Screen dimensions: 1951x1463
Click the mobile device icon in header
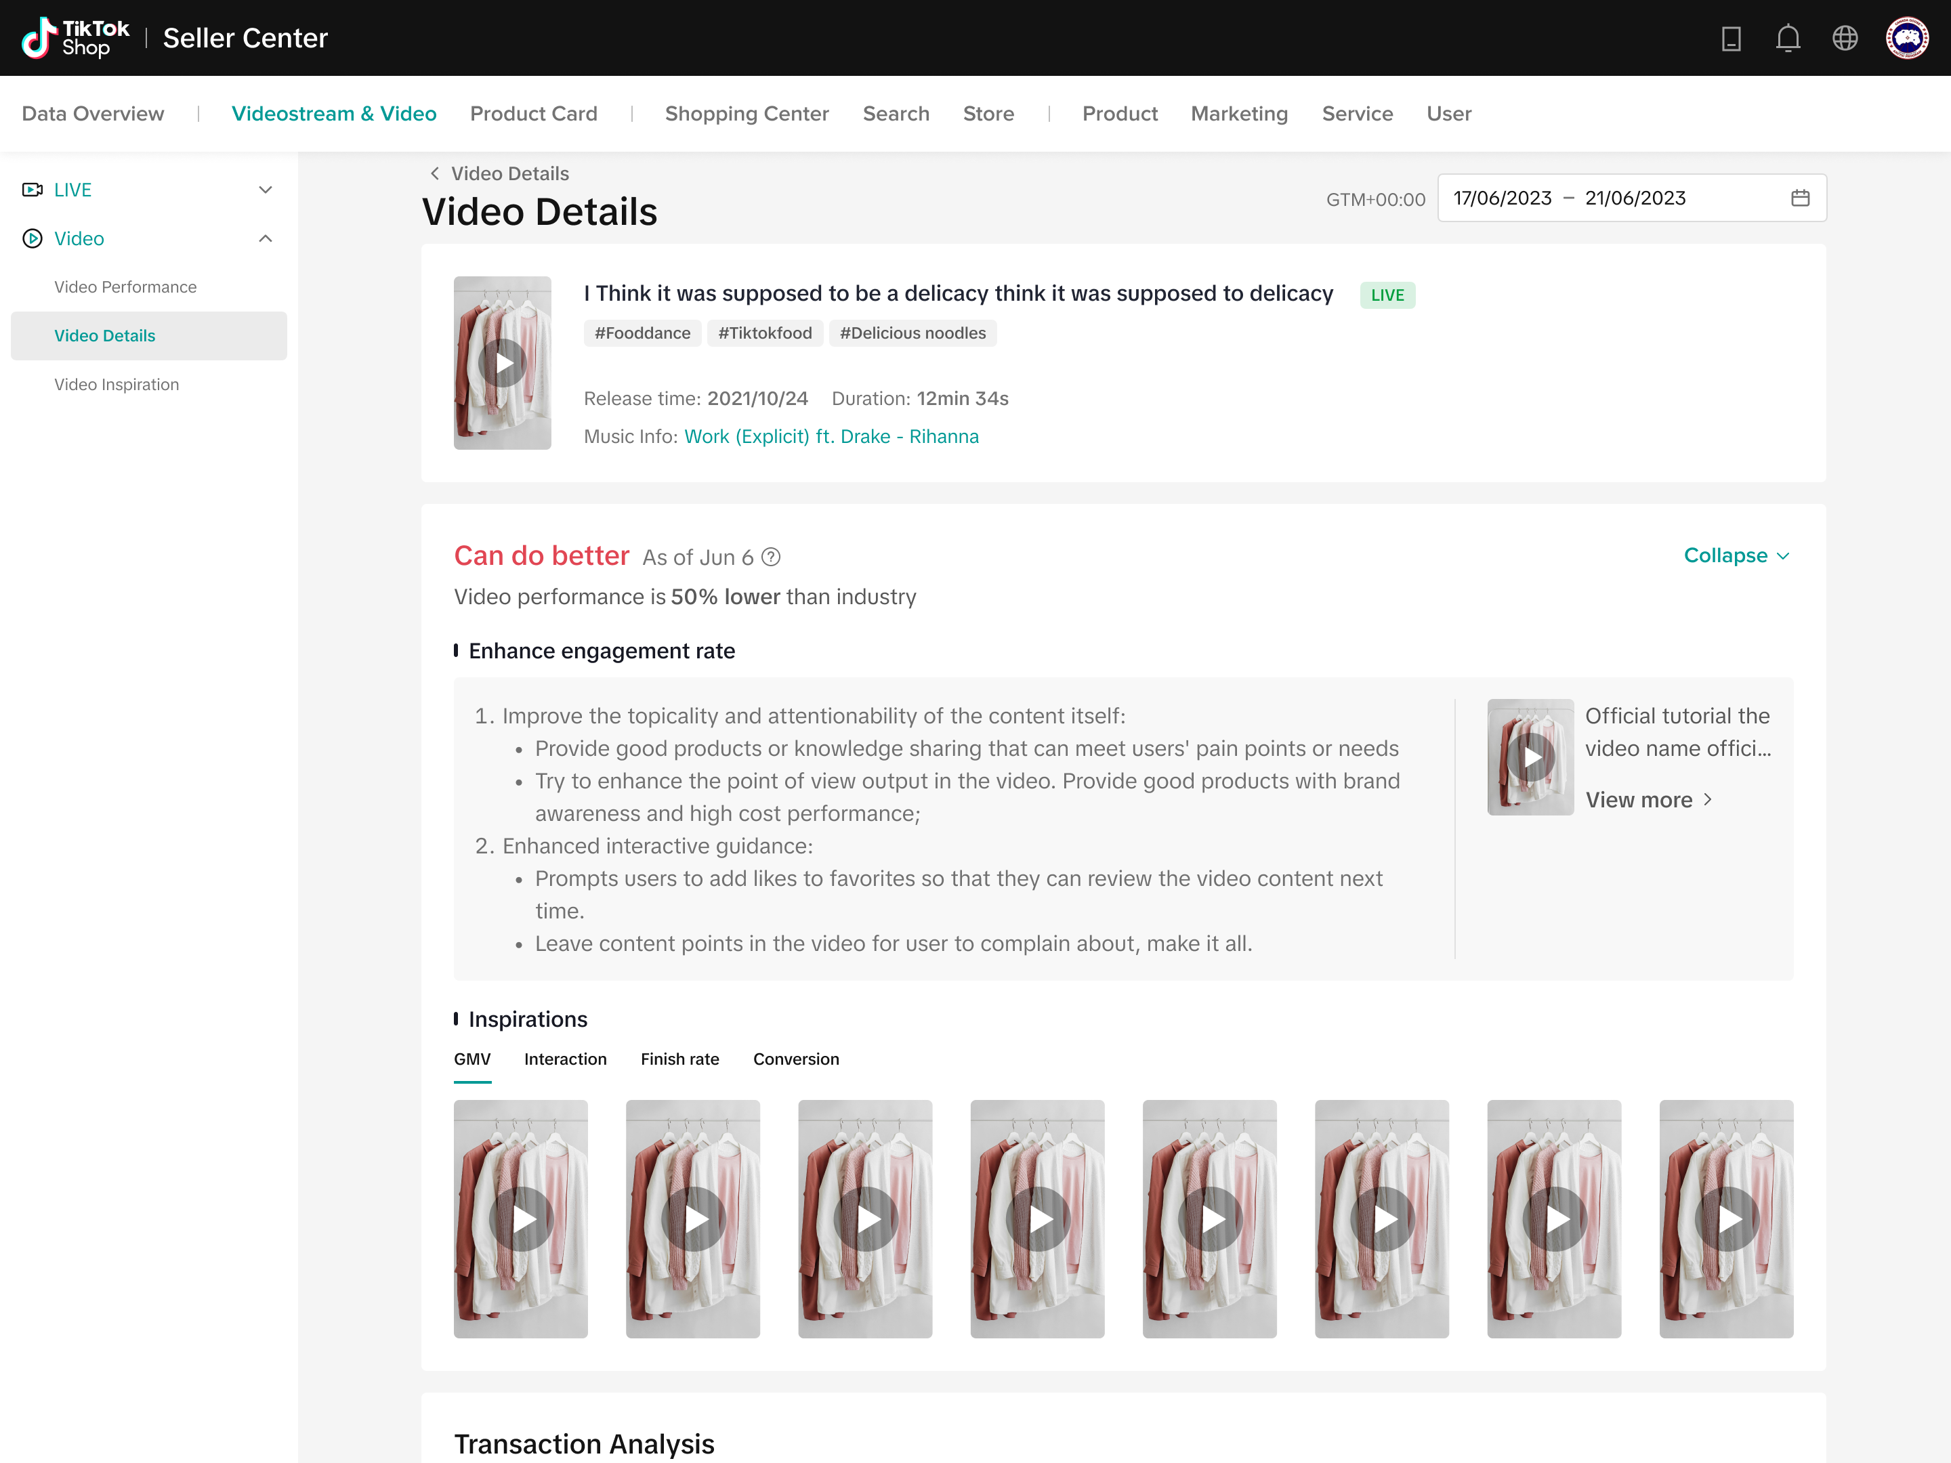click(1731, 38)
